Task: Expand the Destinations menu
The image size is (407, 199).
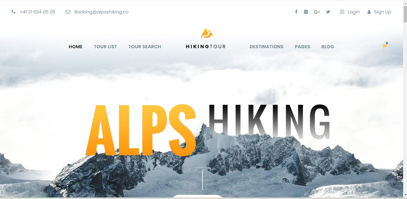Action: click(266, 47)
